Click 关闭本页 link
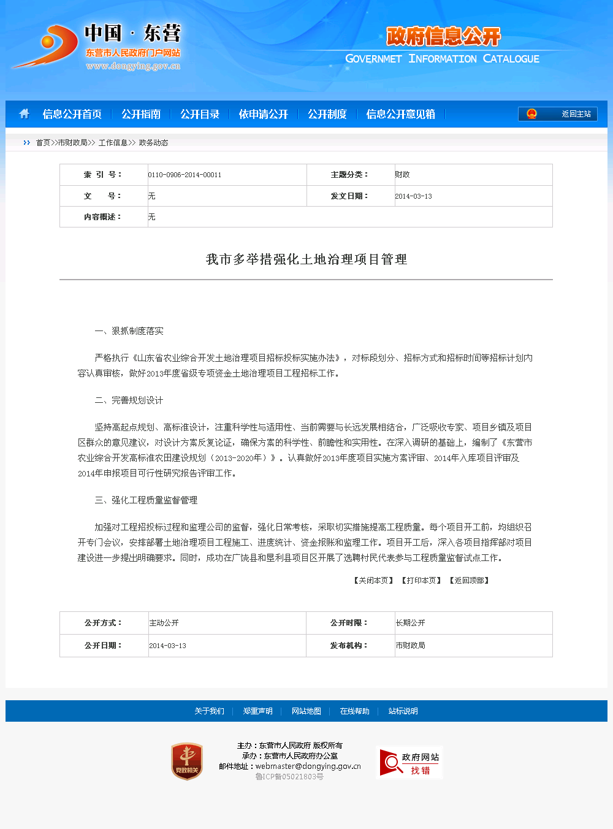 point(374,581)
